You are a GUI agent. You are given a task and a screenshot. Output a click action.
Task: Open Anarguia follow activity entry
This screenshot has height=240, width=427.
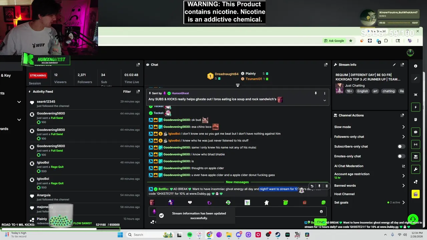[84, 197]
